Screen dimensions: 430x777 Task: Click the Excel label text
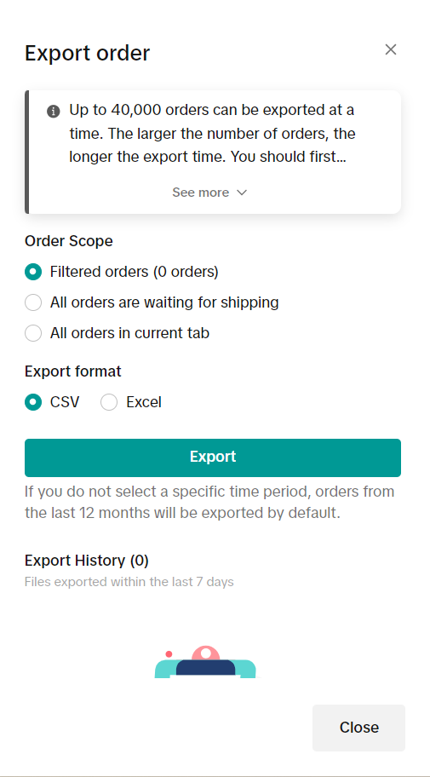tap(144, 402)
